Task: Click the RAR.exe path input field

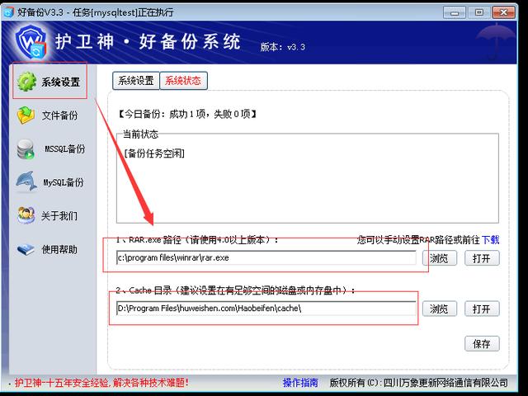Action: click(x=266, y=257)
